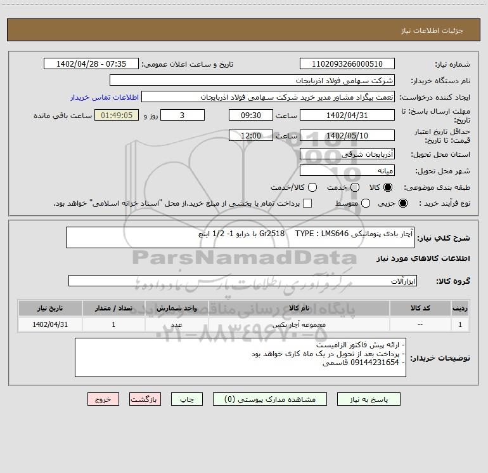Click the پاسخ به نیاز button

coord(368,399)
